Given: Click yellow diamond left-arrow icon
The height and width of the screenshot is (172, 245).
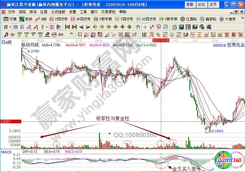Looking at the screenshot, I should 95,27.
